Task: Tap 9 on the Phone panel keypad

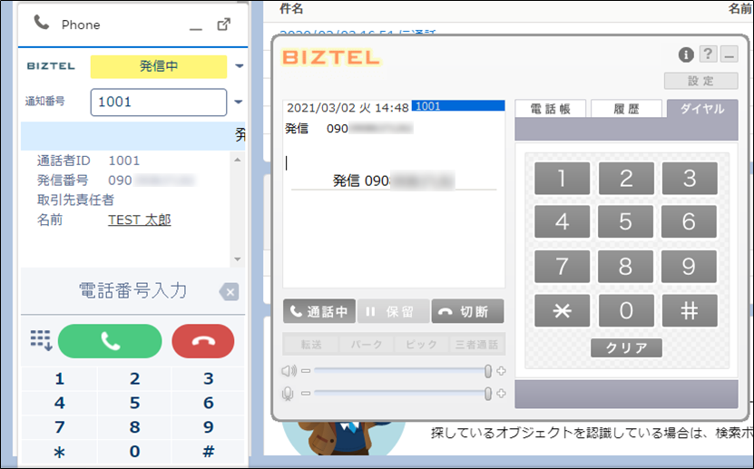Action: [208, 427]
